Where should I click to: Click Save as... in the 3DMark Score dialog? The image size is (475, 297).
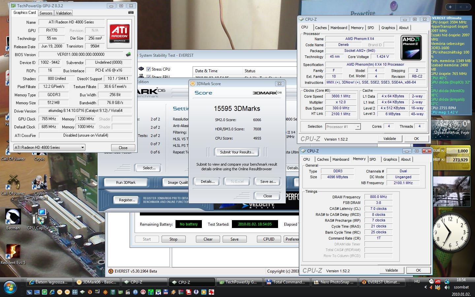pos(268,181)
